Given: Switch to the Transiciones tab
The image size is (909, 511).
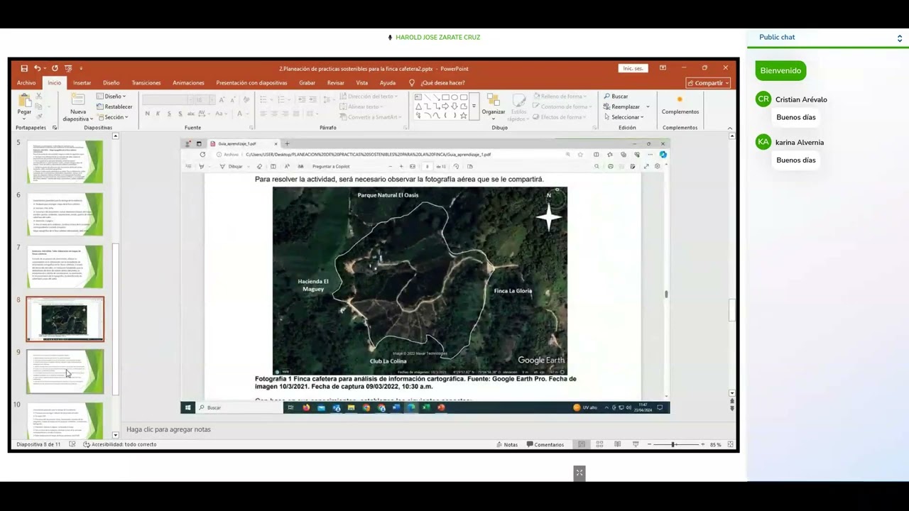Looking at the screenshot, I should click(x=146, y=83).
